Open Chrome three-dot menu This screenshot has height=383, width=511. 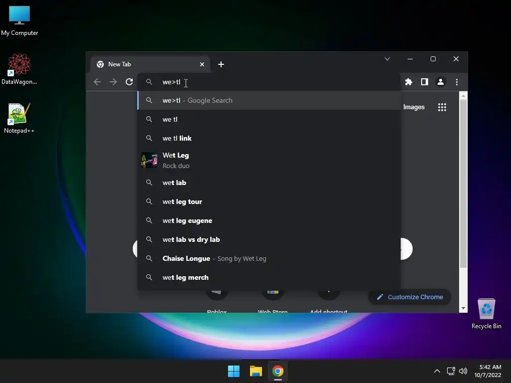[x=457, y=82]
